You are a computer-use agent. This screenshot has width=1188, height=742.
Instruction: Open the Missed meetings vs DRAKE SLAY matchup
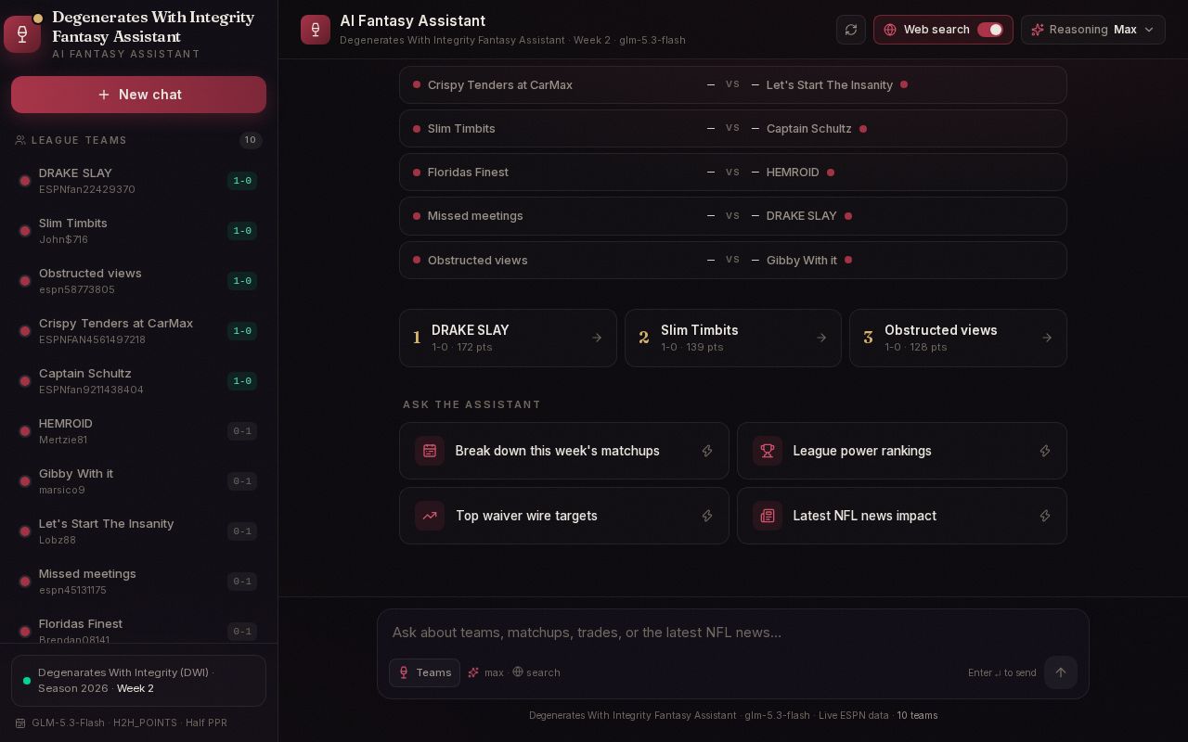coord(732,216)
